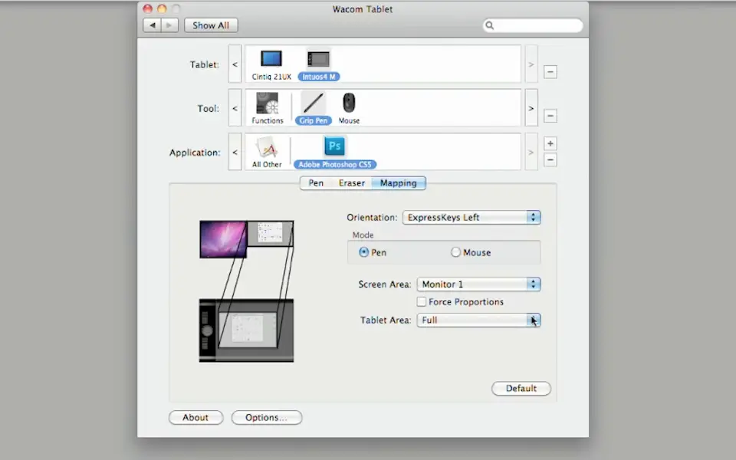
Task: Open the Screen Area dropdown
Action: pyautogui.click(x=478, y=284)
